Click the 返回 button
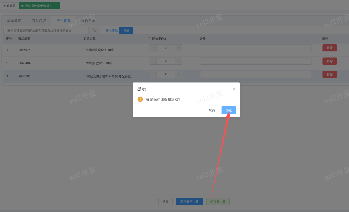 click(x=165, y=202)
